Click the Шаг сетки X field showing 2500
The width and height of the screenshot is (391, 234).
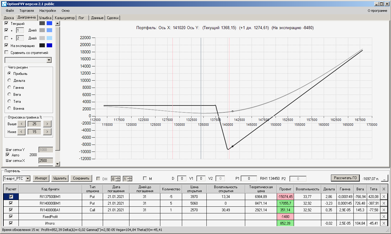tap(46, 160)
